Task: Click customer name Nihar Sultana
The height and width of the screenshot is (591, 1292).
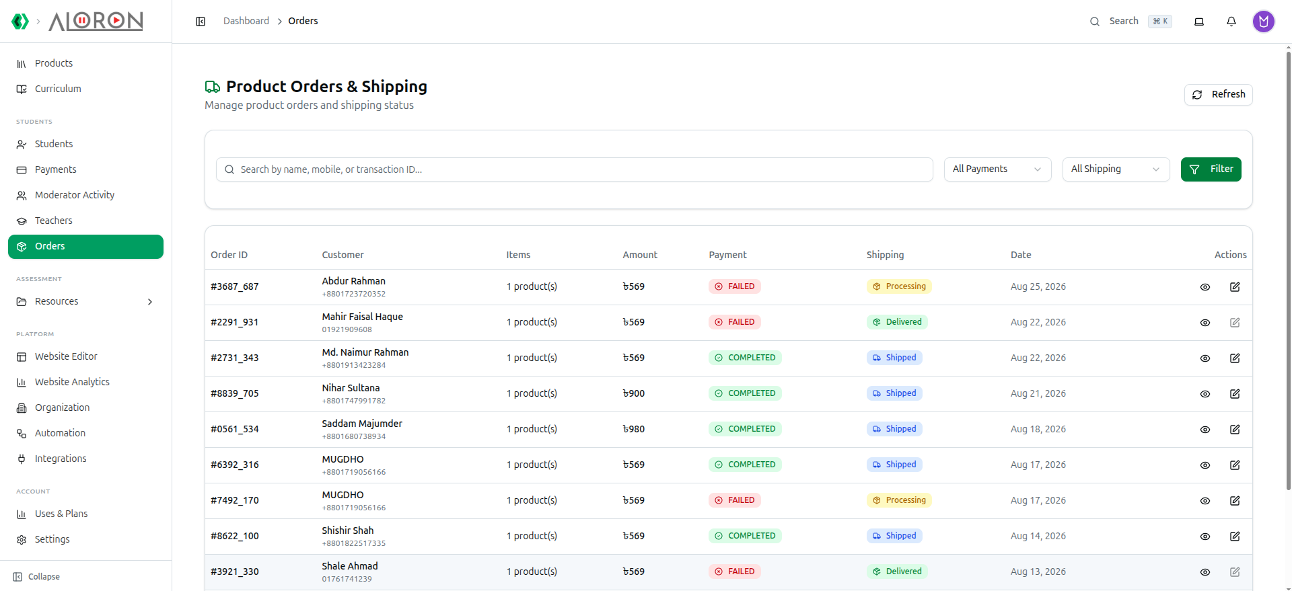Action: point(351,389)
